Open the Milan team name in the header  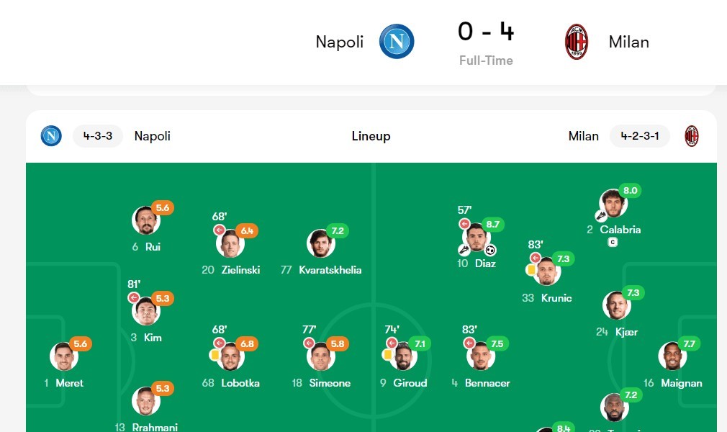point(628,42)
